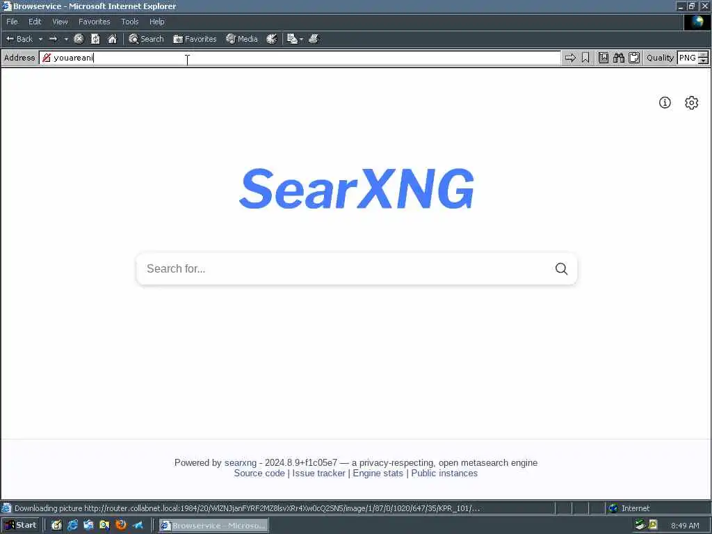The image size is (712, 534).
Task: Open the Tools menu
Action: (129, 22)
